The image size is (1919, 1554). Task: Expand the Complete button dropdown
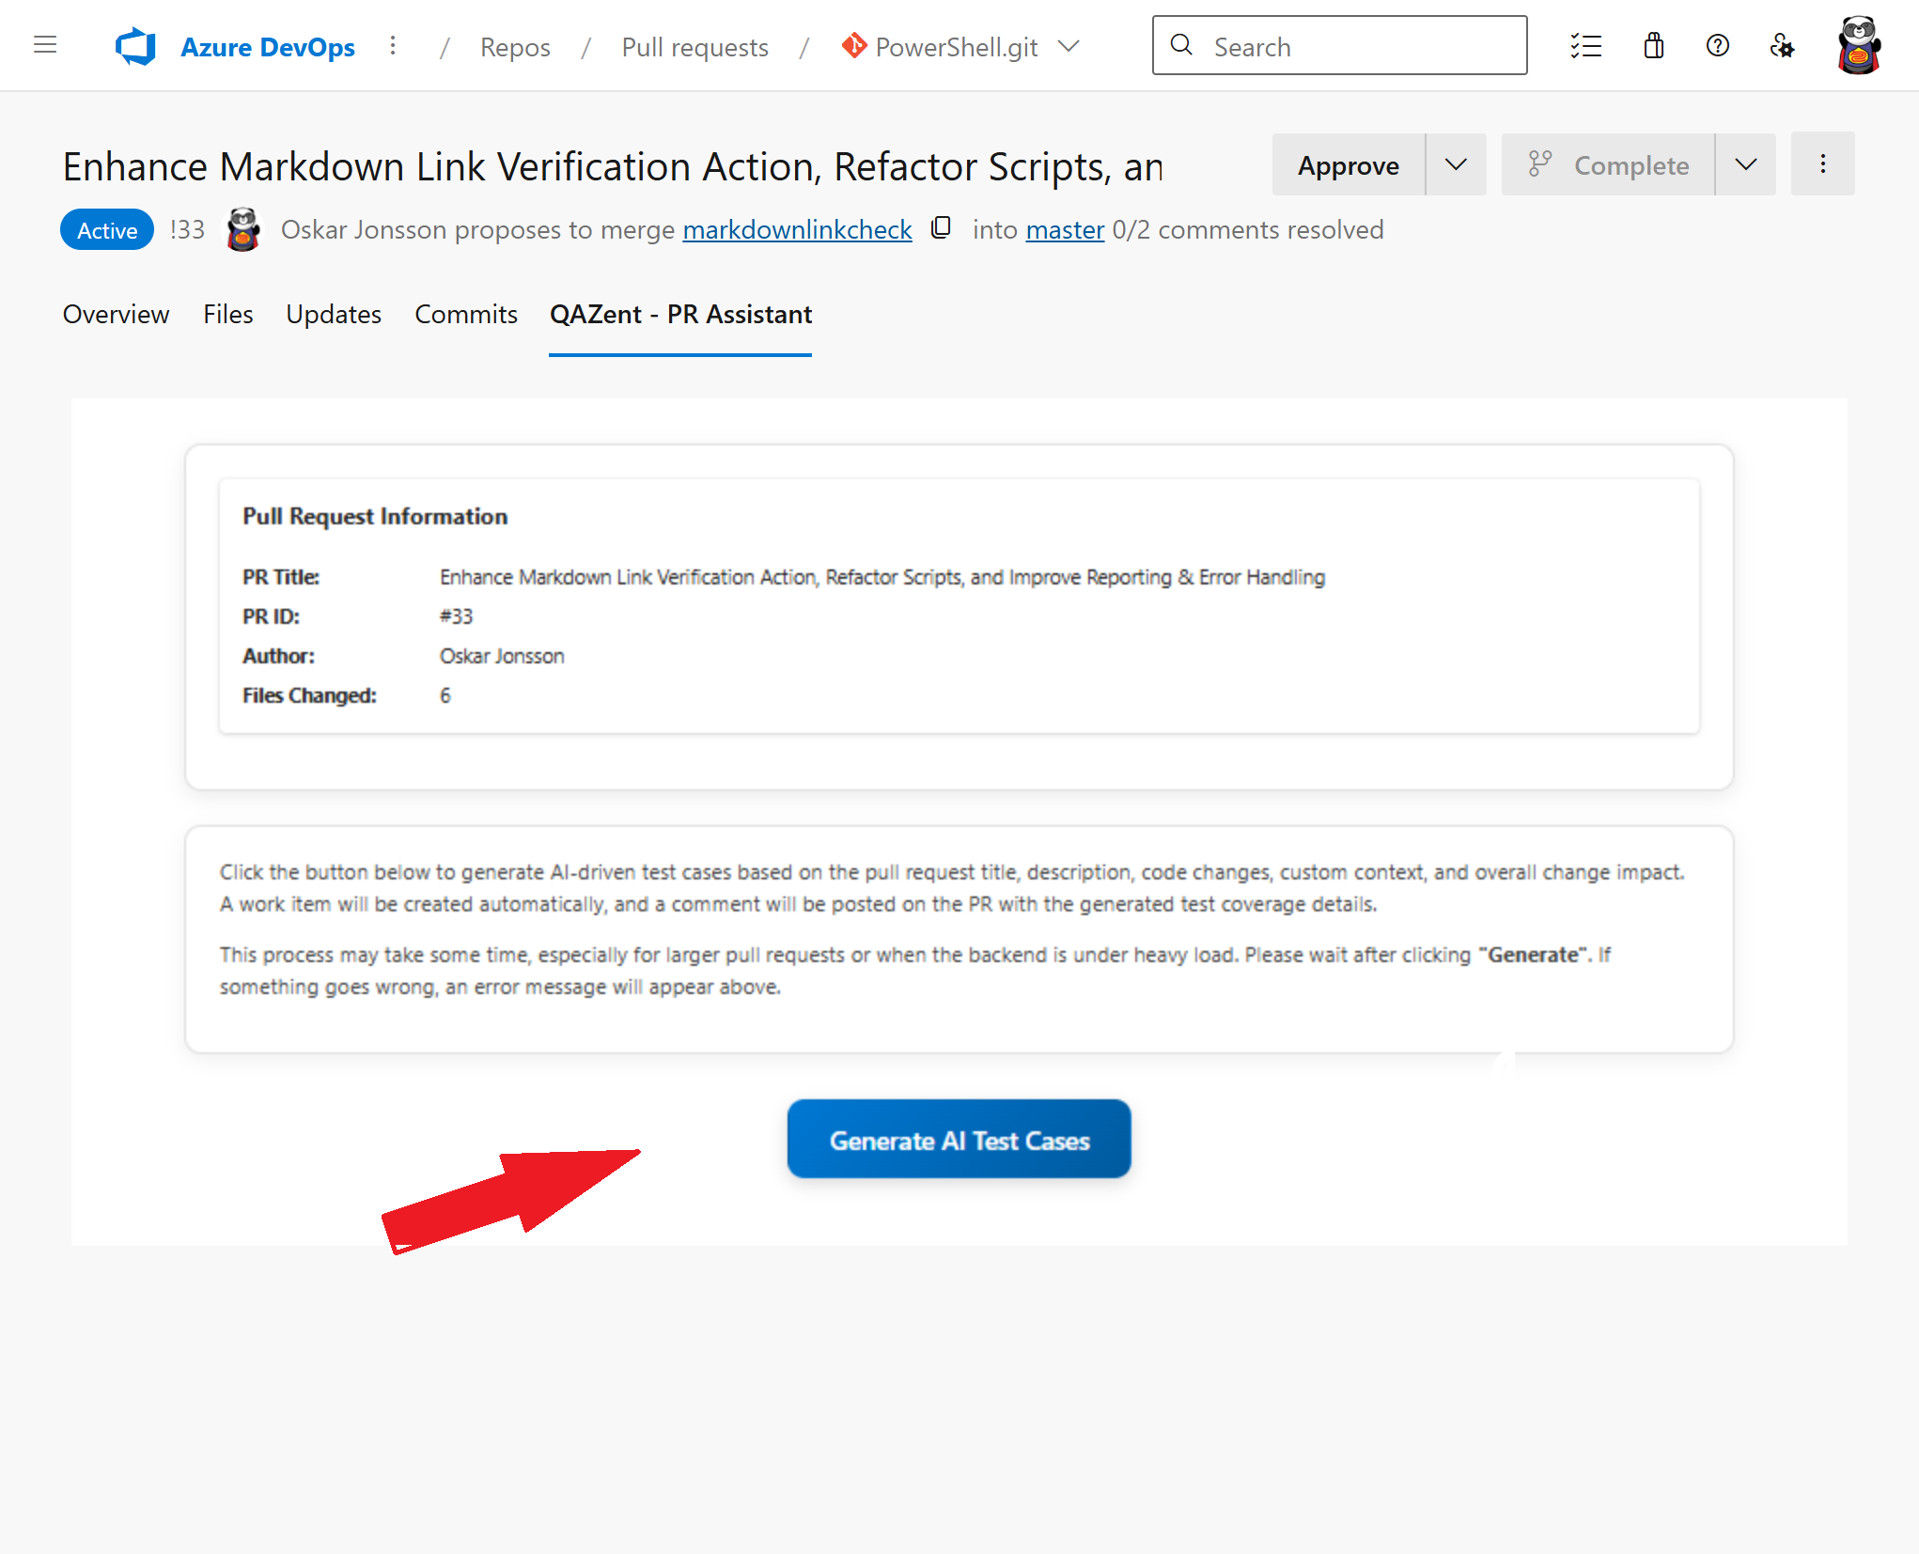[1745, 163]
